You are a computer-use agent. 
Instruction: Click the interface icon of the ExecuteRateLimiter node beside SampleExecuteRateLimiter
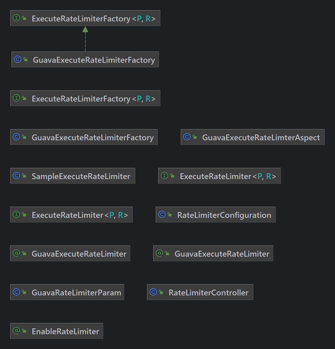(164, 176)
